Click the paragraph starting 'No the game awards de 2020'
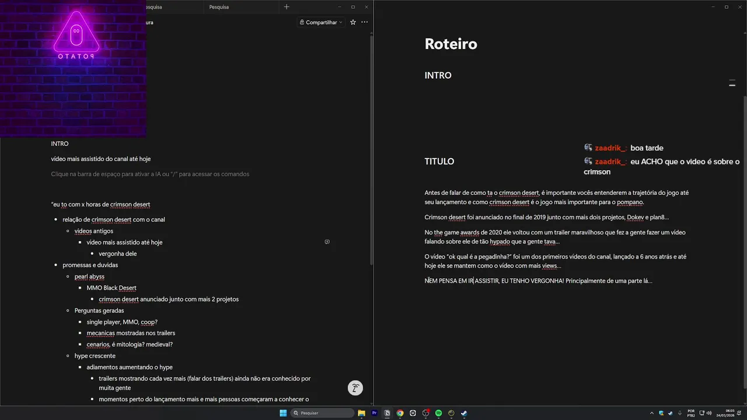The width and height of the screenshot is (747, 420). click(x=555, y=237)
